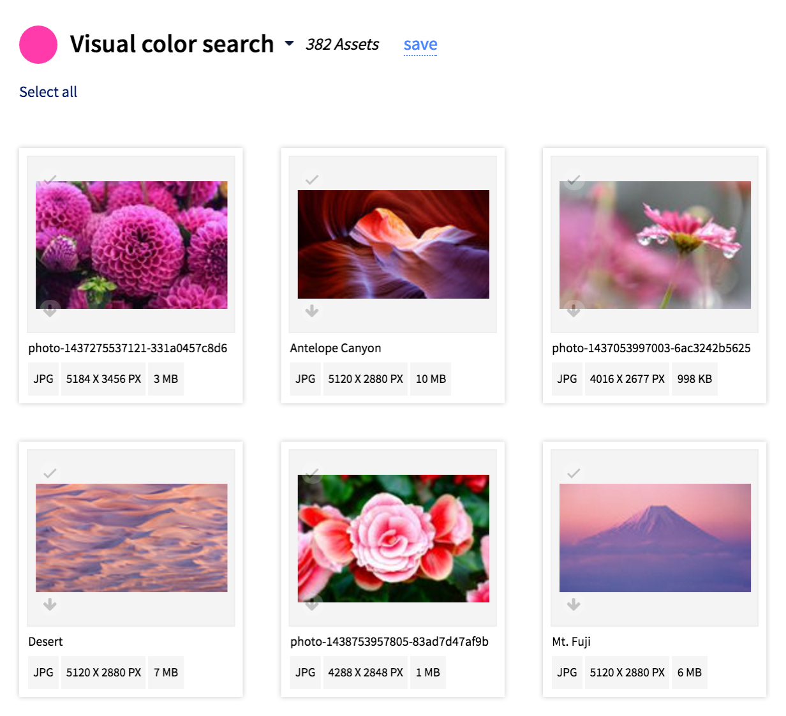Open the Visual color search dropdown arrow
This screenshot has width=786, height=716.
coord(289,44)
